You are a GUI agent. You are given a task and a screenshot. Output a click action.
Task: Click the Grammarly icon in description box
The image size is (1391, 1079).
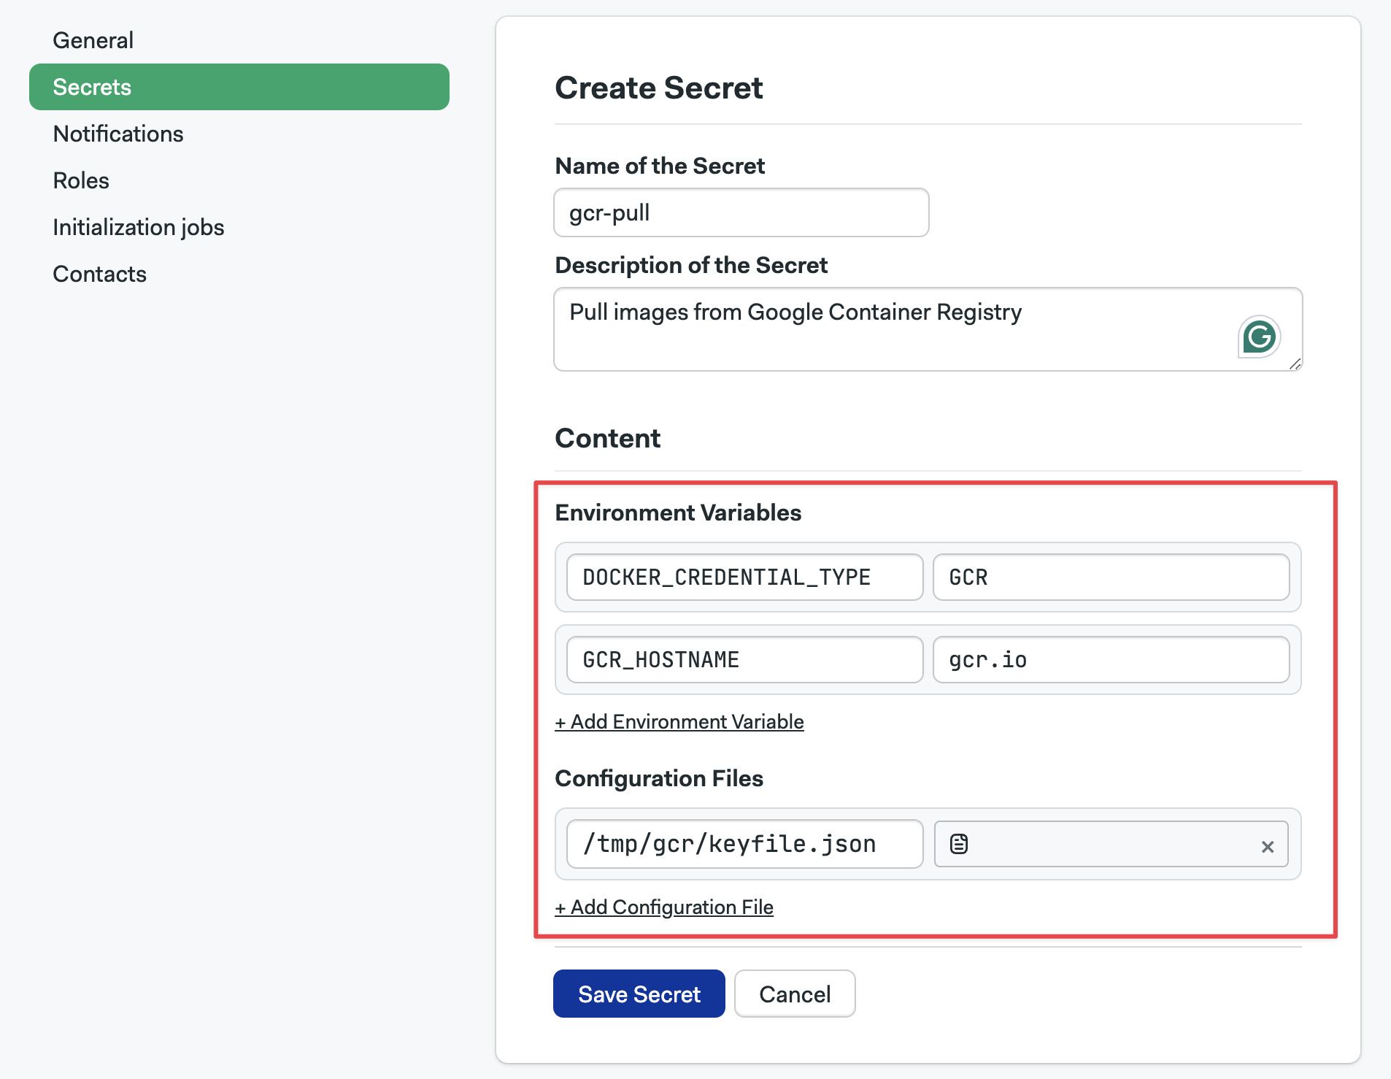pos(1260,337)
